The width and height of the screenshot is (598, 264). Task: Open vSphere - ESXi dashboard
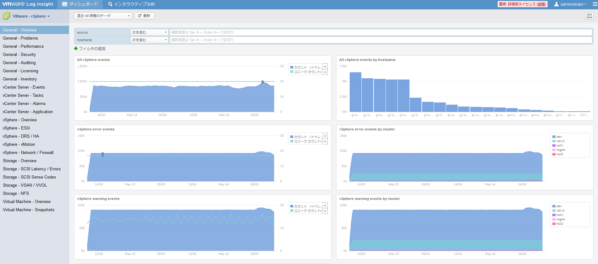(35, 128)
